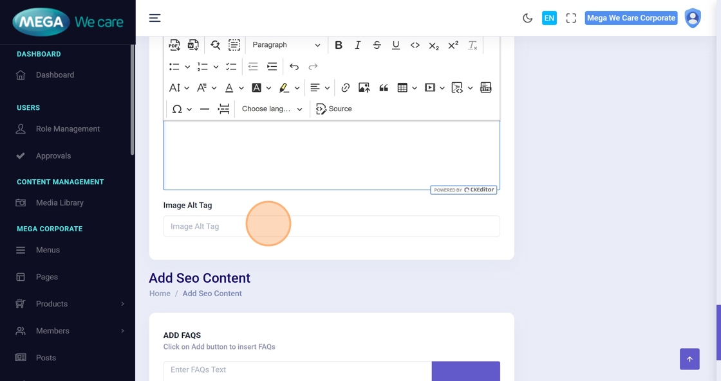
Task: Open find and replace tool
Action: point(216,45)
